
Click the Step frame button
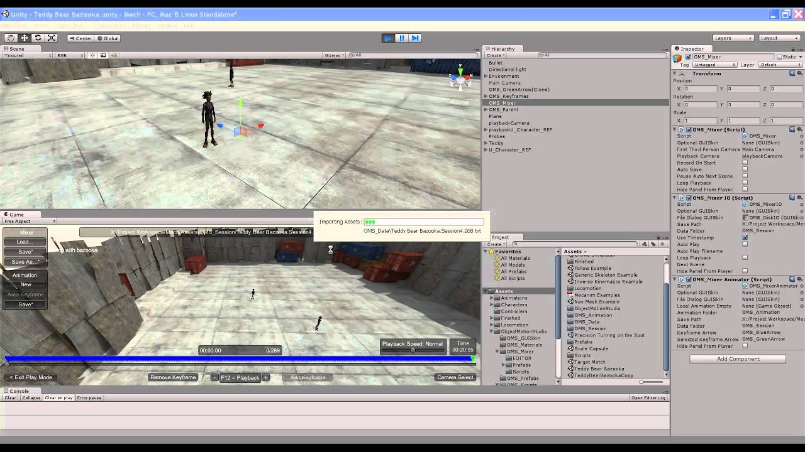pos(415,38)
